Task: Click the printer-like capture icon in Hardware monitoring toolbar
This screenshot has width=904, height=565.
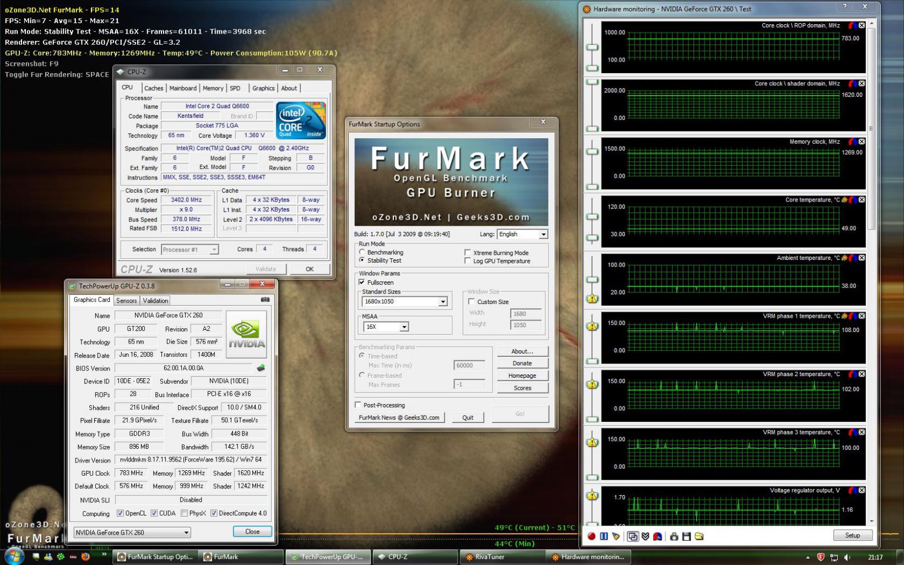Action: (x=674, y=536)
